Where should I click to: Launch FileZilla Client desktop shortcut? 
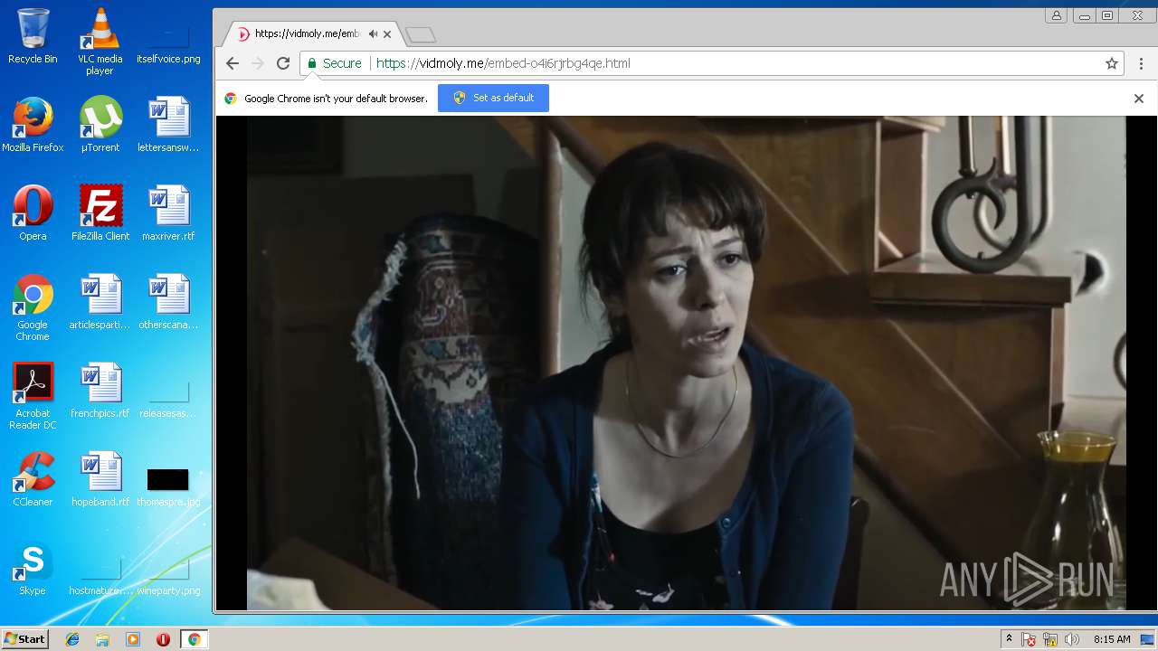(100, 212)
